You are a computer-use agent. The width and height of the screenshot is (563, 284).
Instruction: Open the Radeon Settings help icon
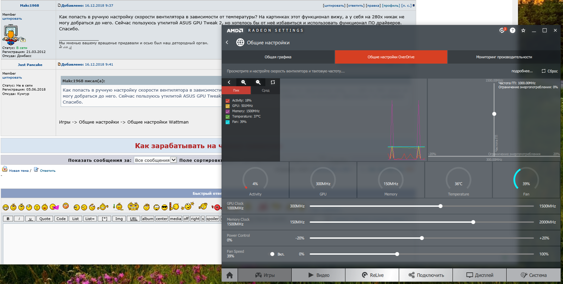coord(513,30)
